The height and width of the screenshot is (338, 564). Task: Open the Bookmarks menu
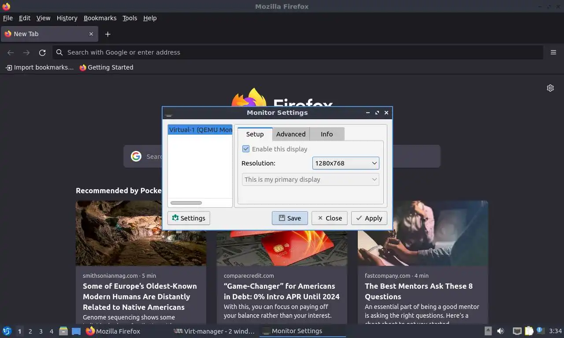(x=100, y=18)
